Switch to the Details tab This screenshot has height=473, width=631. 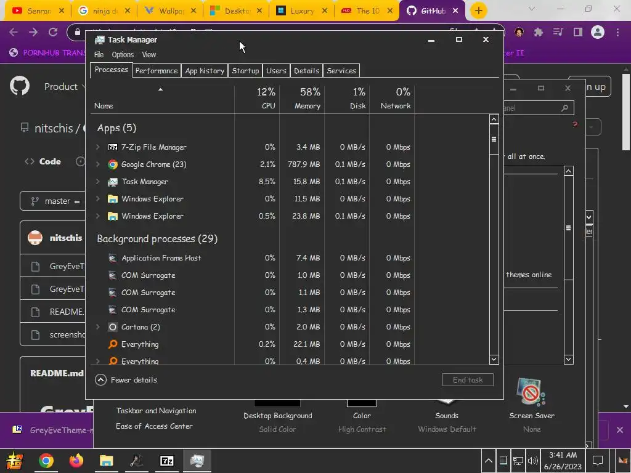click(306, 71)
